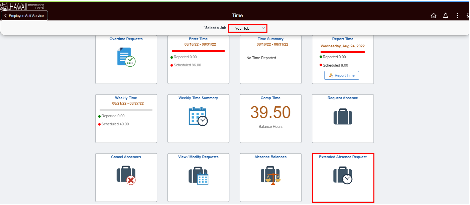
Task: Click the Enter Time red progress bar
Action: coord(198,51)
